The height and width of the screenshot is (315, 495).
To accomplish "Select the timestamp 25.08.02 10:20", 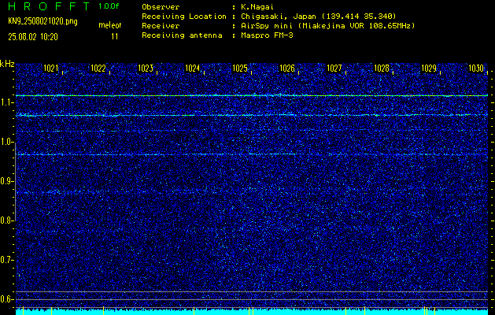I will click(33, 37).
